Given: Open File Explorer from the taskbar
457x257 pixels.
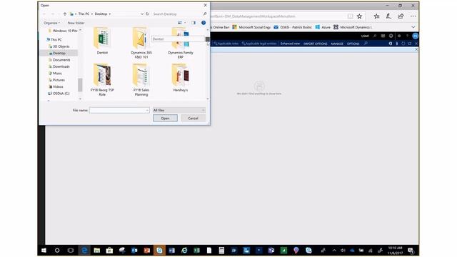Looking at the screenshot, I should (97, 251).
